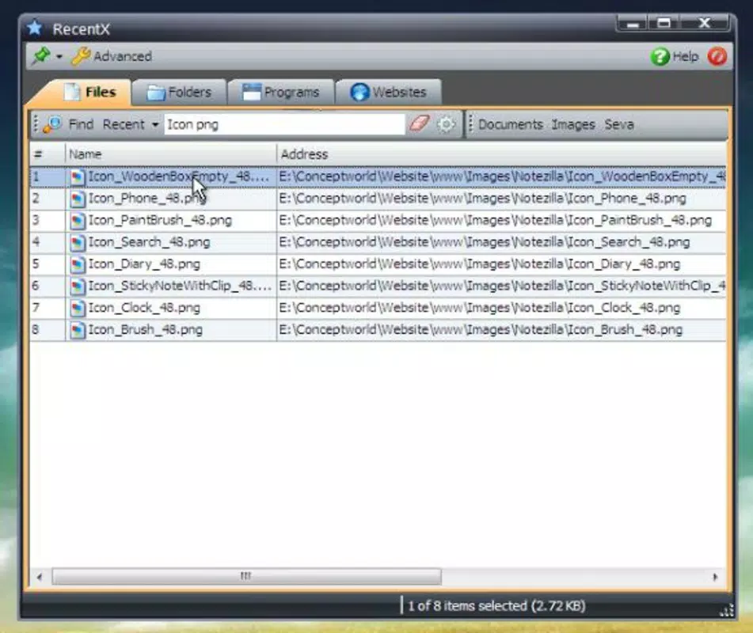
Task: Select Icon_Phone_48.png file name
Action: pyautogui.click(x=146, y=198)
